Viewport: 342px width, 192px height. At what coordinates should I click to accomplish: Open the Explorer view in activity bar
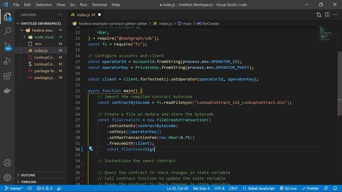click(7, 17)
